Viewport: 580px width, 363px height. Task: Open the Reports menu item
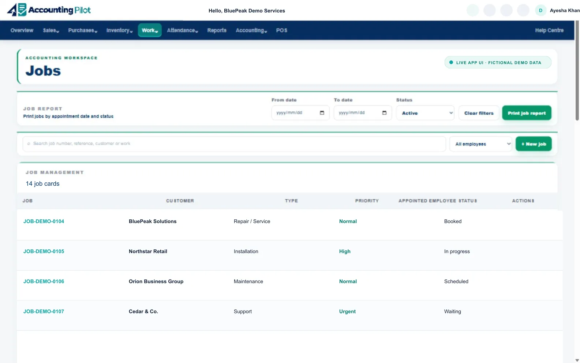[x=217, y=30]
